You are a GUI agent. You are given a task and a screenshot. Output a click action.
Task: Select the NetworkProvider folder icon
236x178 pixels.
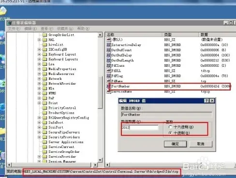(44, 84)
